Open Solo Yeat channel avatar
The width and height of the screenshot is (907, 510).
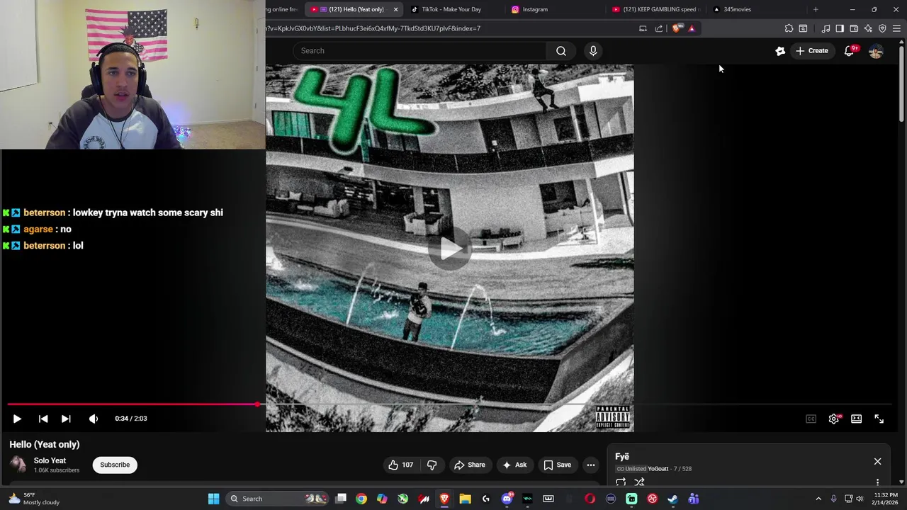tap(18, 465)
